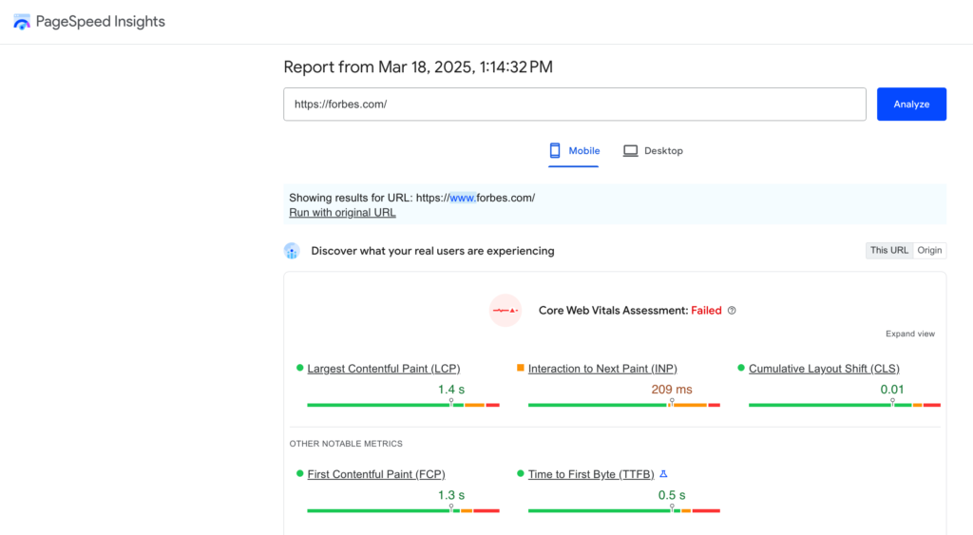
Task: Click Run with original URL link
Action: click(x=342, y=212)
